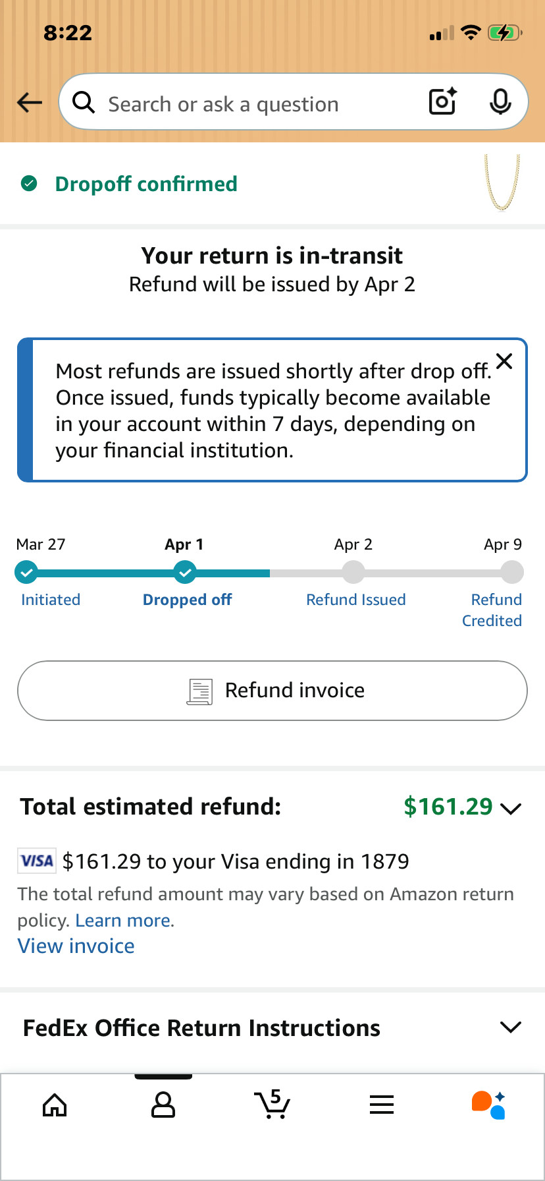
Task: Open the Home tab icon
Action: click(x=55, y=1105)
